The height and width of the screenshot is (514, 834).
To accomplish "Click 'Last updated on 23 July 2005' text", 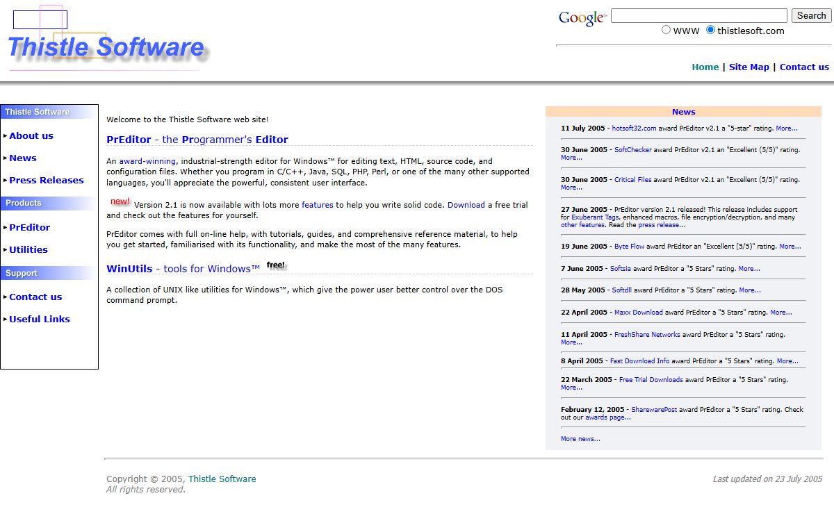I will [767, 479].
